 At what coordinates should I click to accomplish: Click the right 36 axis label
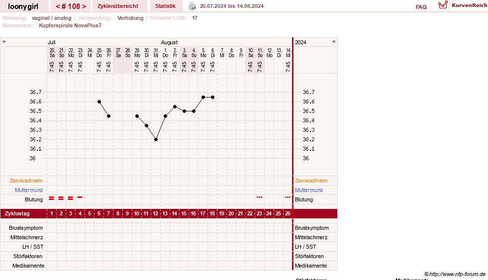pos(305,158)
